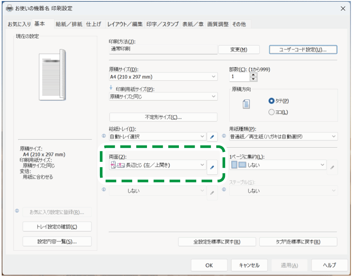
Task: Expand the 用紙種類 paper type dropdown
Action: (x=283, y=137)
